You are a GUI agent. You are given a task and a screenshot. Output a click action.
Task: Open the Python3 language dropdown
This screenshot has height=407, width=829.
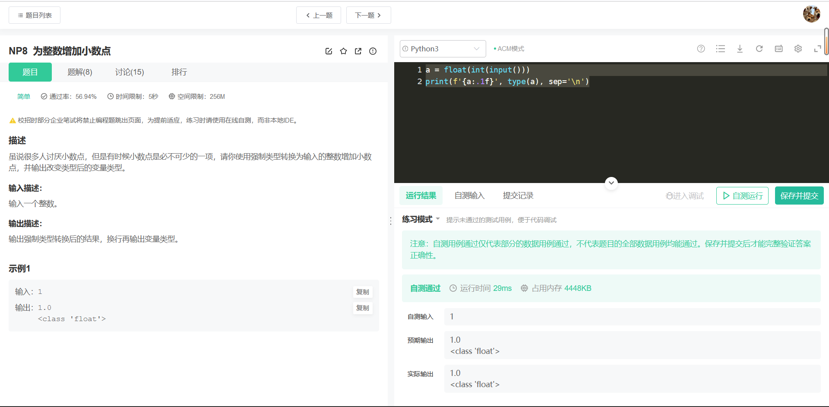[442, 48]
